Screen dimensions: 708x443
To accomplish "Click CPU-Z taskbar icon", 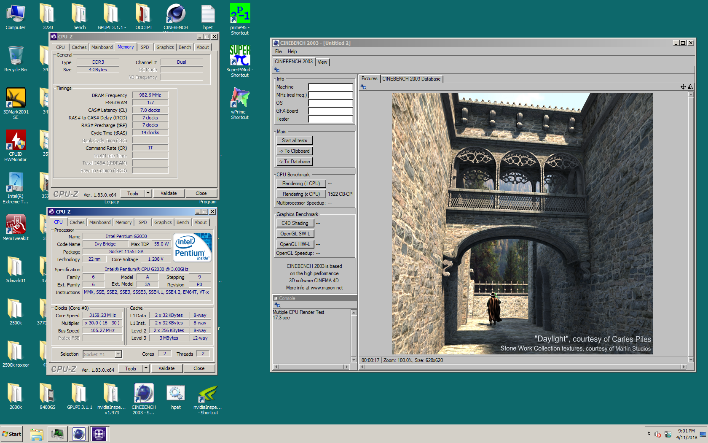I will [99, 434].
